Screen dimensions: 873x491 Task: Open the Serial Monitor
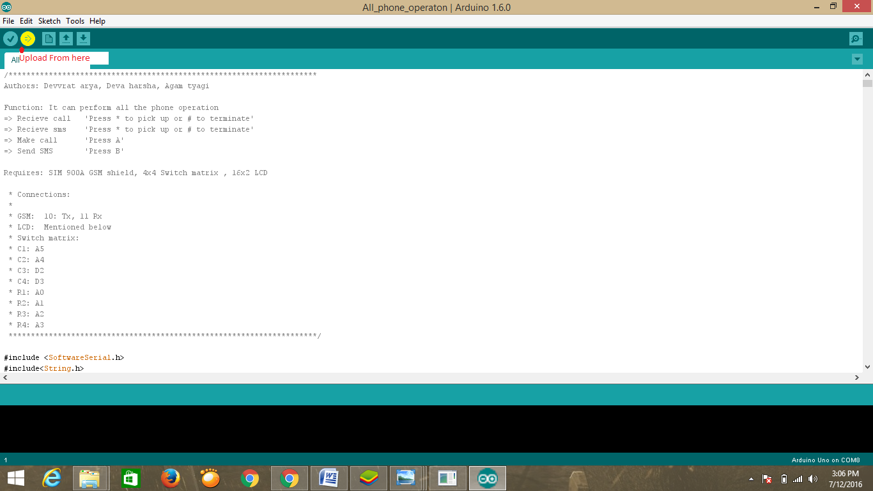[855, 38]
